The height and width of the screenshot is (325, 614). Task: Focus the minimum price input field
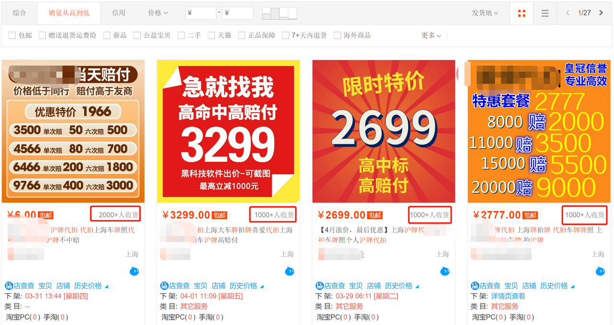point(201,13)
